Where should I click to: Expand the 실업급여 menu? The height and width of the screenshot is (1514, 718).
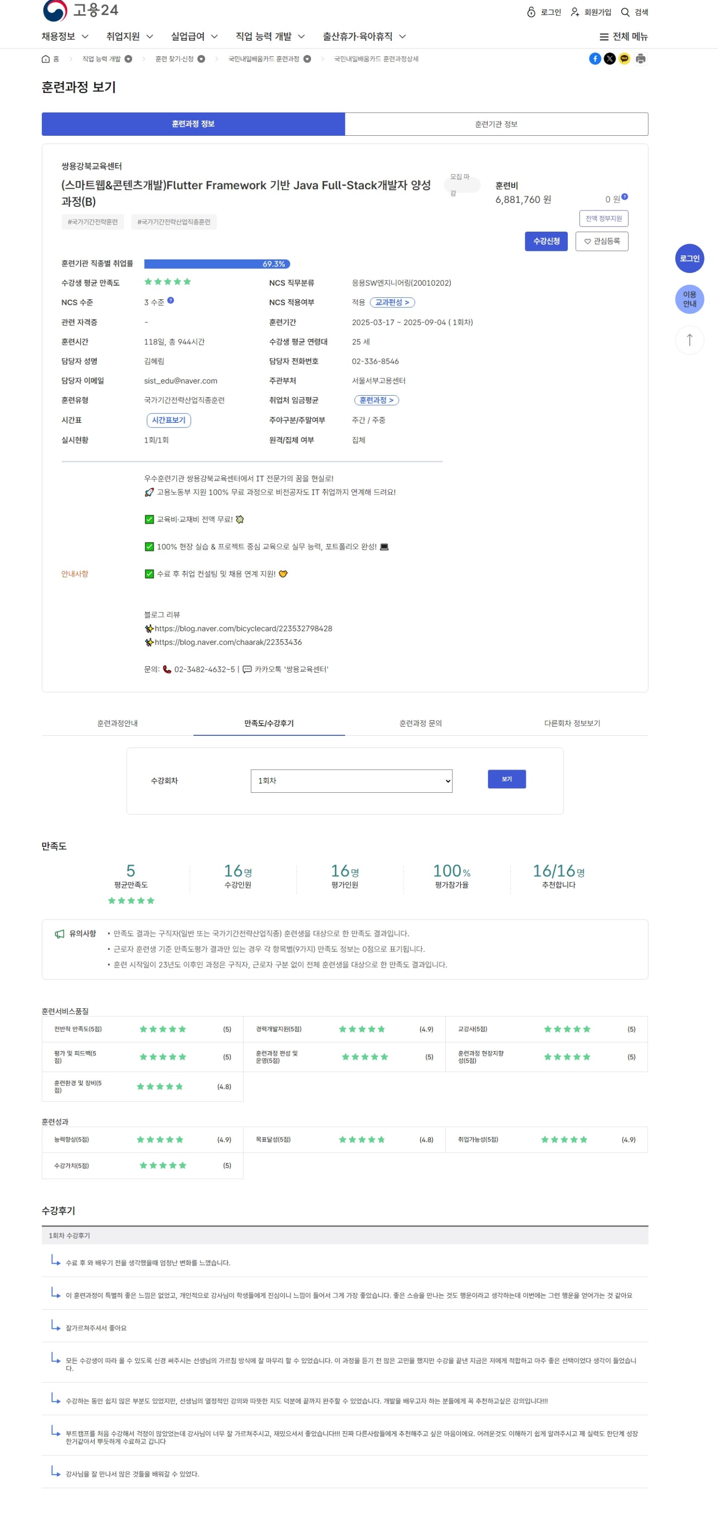coord(194,36)
